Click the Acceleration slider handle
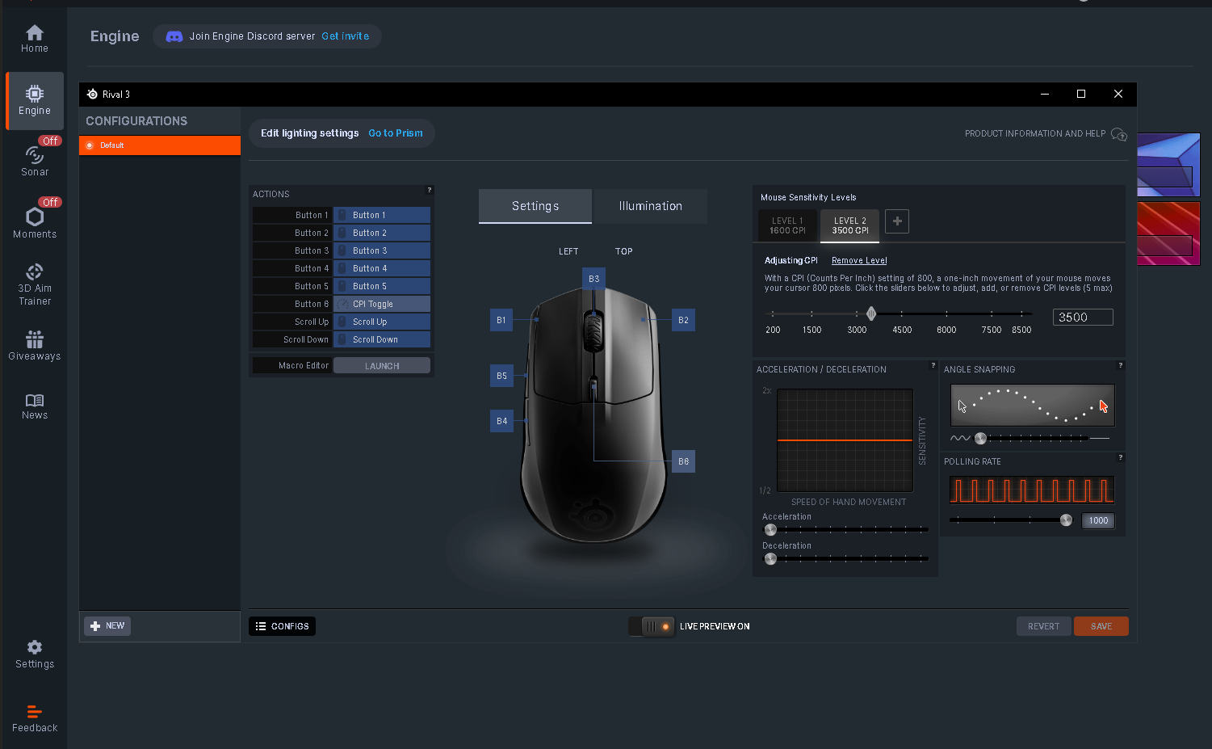This screenshot has width=1212, height=749. coord(770,530)
